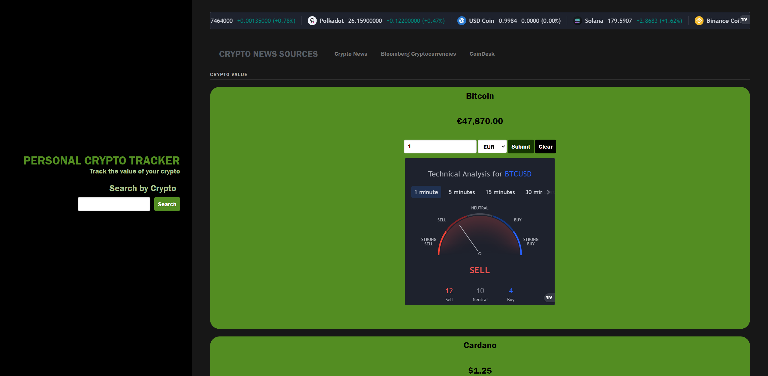Viewport: 768px width, 376px height.
Task: Click the Solana price 179.5907
Action: 620,21
